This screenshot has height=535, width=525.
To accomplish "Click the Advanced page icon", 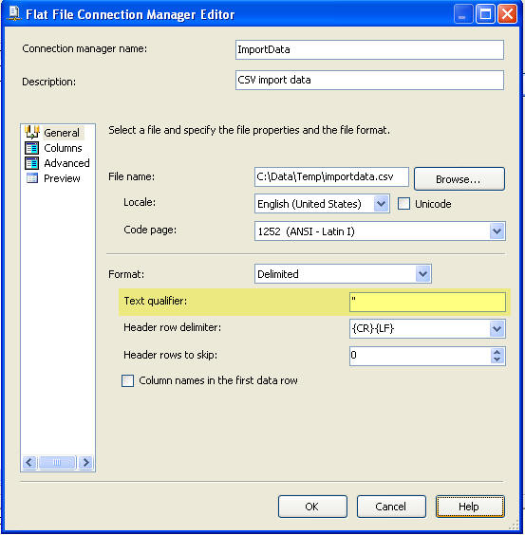I will (x=31, y=163).
